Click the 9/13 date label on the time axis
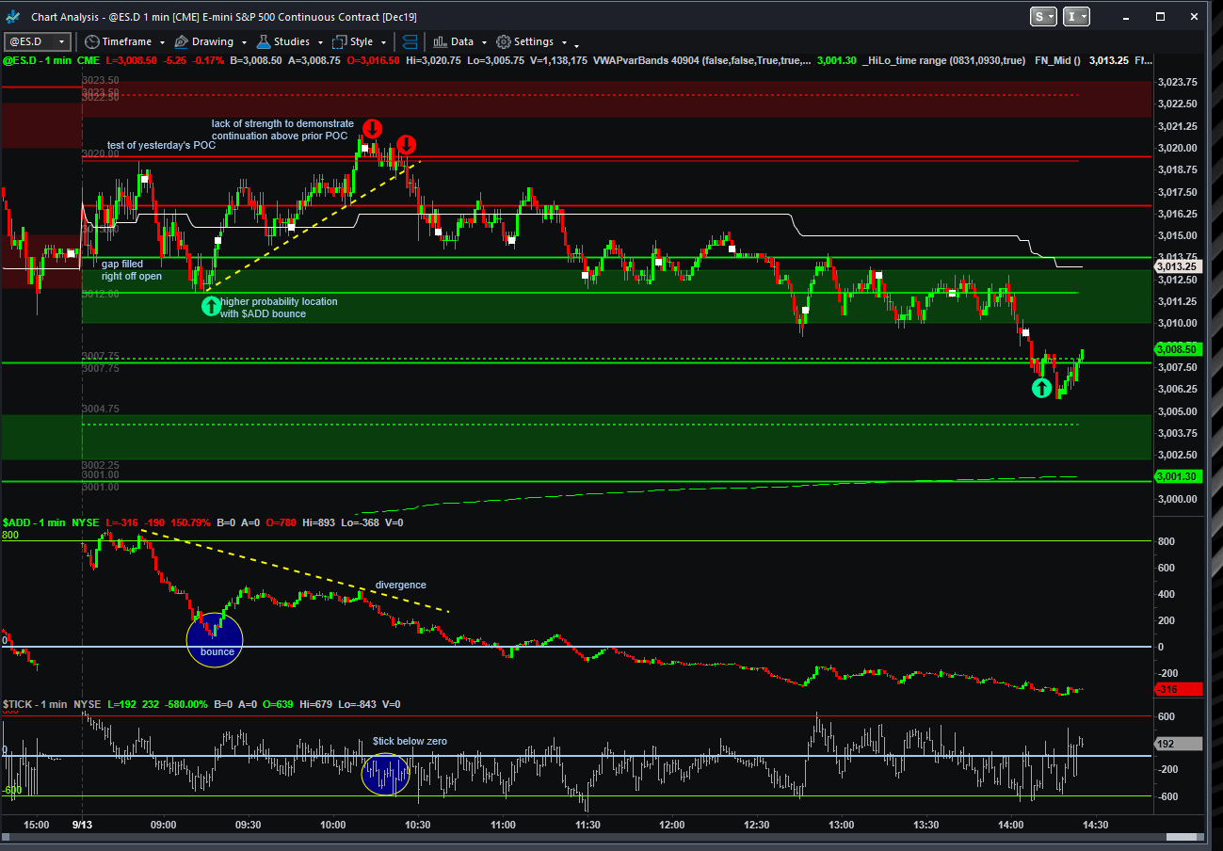 point(83,825)
